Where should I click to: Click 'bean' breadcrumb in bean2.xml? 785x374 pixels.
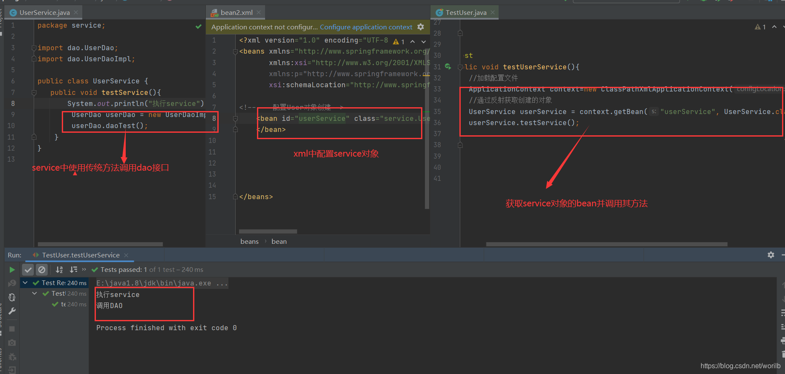coord(279,241)
